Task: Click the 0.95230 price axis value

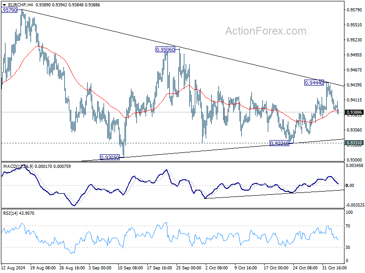Action: click(355, 40)
